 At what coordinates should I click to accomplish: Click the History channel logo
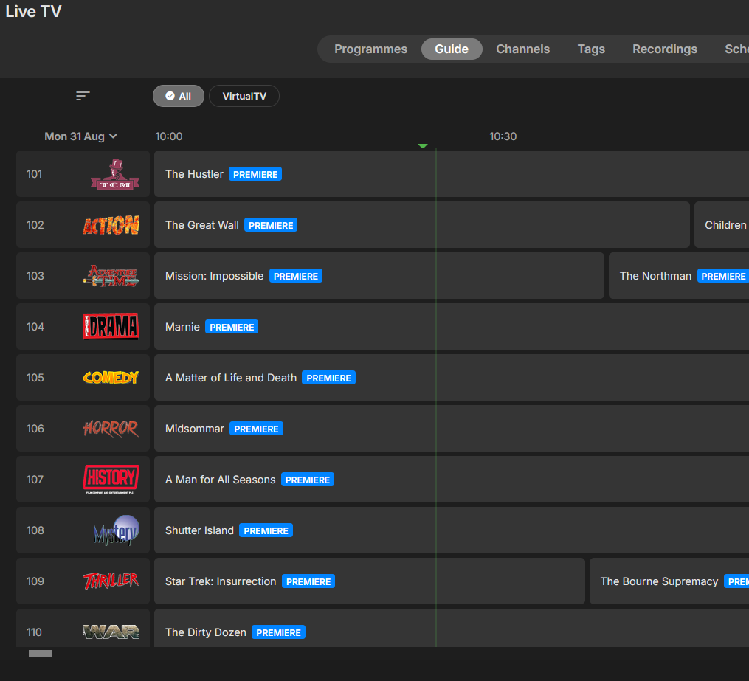111,479
